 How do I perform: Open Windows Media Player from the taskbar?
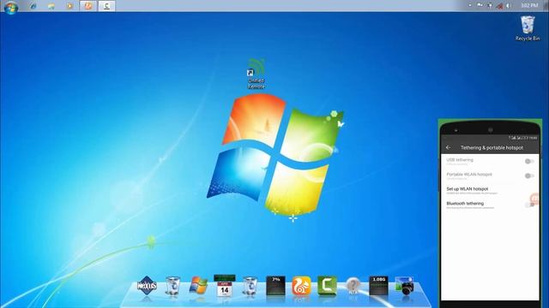pyautogui.click(x=69, y=6)
